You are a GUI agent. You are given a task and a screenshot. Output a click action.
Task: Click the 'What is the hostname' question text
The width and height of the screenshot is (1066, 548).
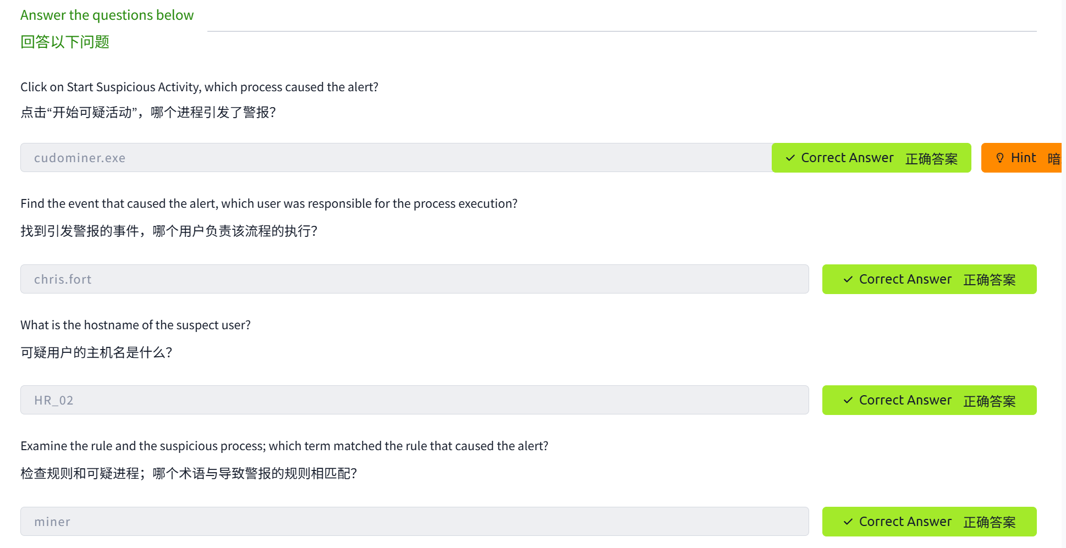135,325
